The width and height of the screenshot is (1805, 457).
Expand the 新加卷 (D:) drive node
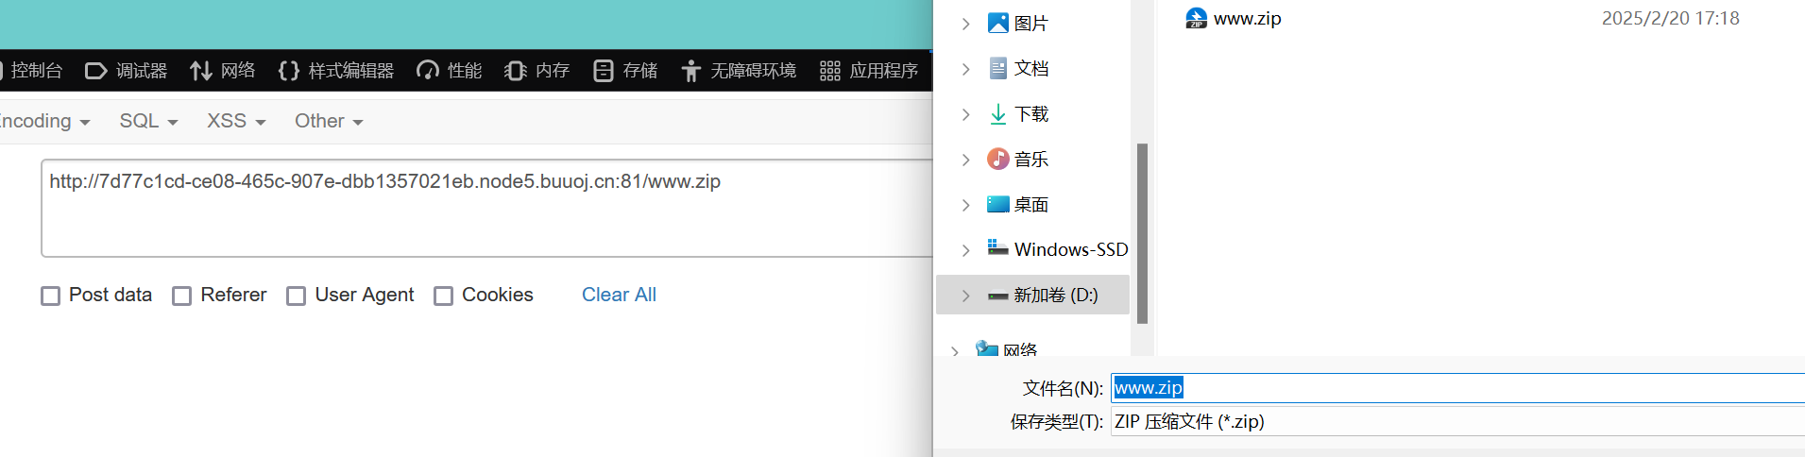pos(965,296)
